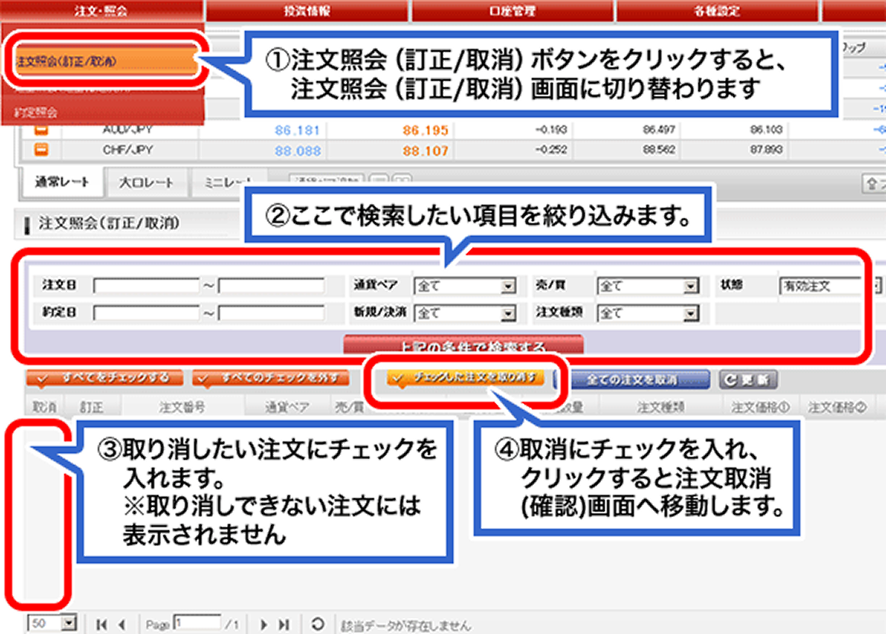This screenshot has height=634, width=886.
Task: Click the 更新 refresh button
Action: (x=747, y=379)
